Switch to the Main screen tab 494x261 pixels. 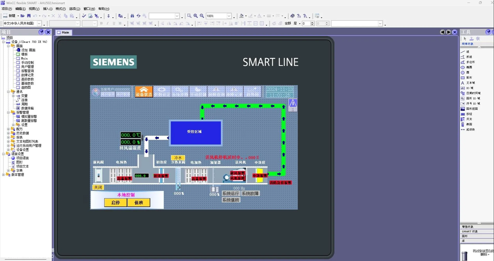coord(64,32)
